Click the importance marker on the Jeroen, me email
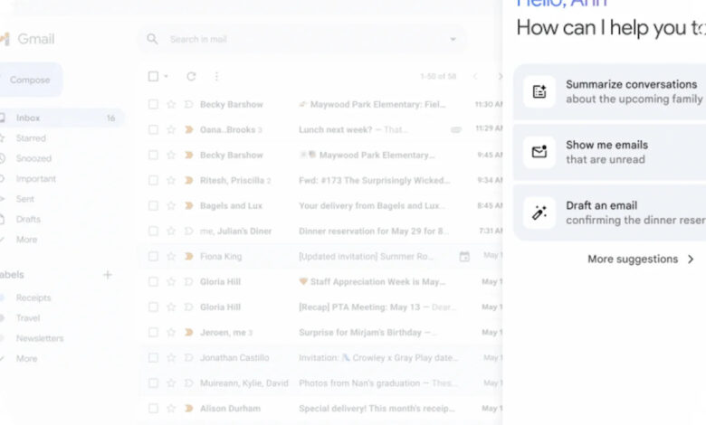The height and width of the screenshot is (425, 706). tap(189, 333)
